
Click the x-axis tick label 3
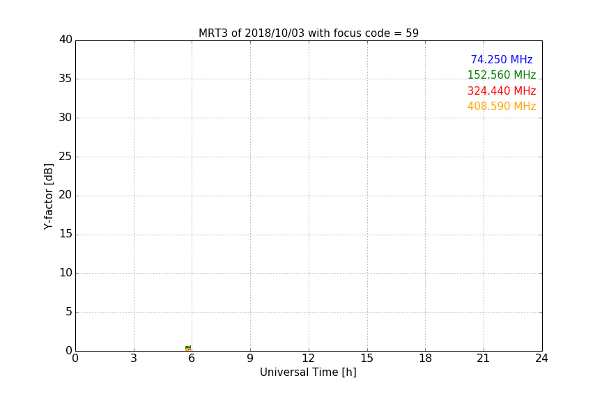[x=134, y=359]
